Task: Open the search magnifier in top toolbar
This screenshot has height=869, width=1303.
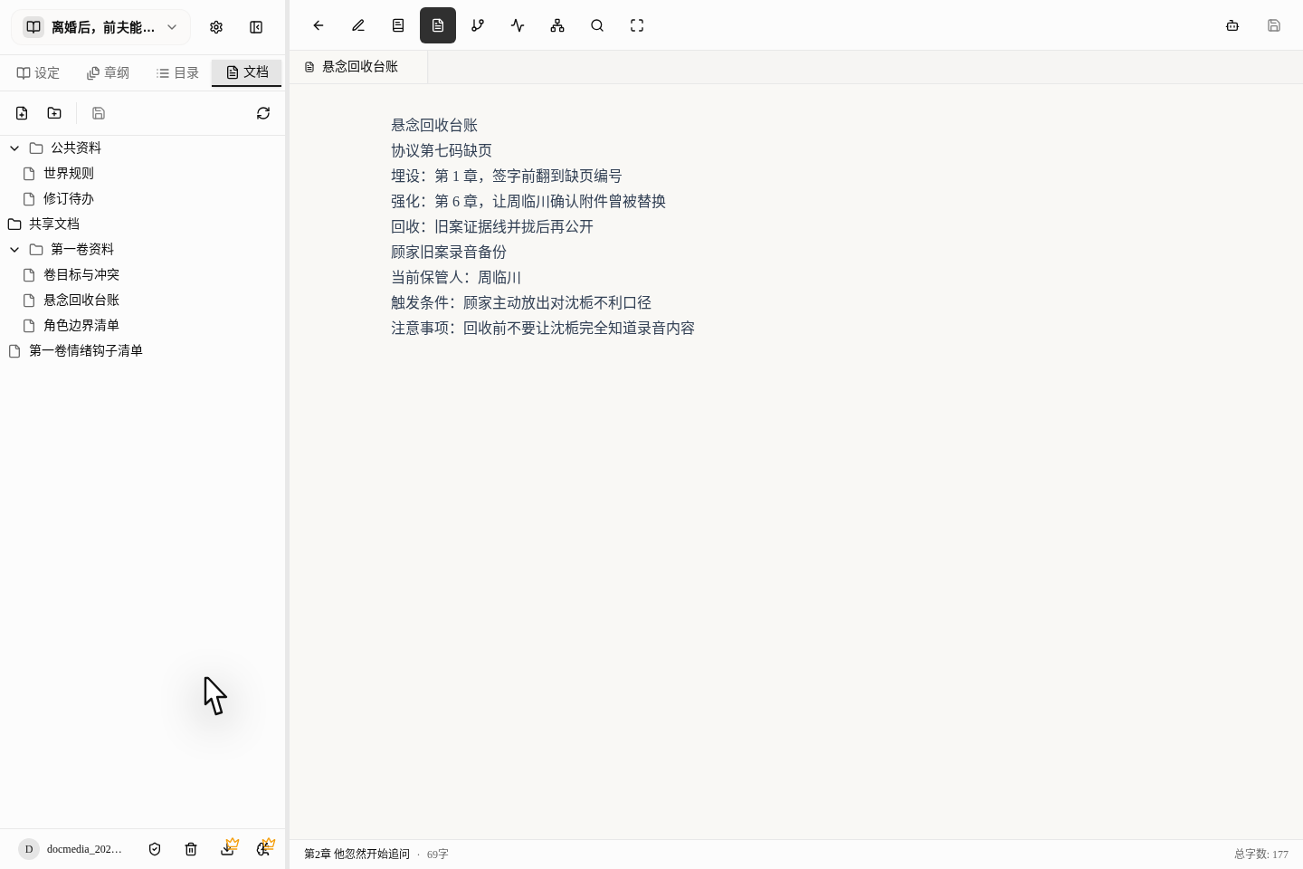Action: (x=597, y=25)
